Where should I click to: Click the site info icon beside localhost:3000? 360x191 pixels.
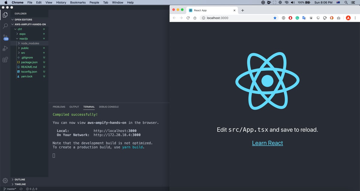click(x=204, y=18)
